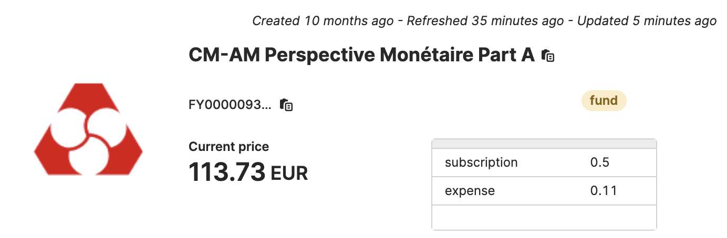Image resolution: width=727 pixels, height=238 pixels.
Task: Click the 0.5 subscription fee value
Action: coord(599,163)
